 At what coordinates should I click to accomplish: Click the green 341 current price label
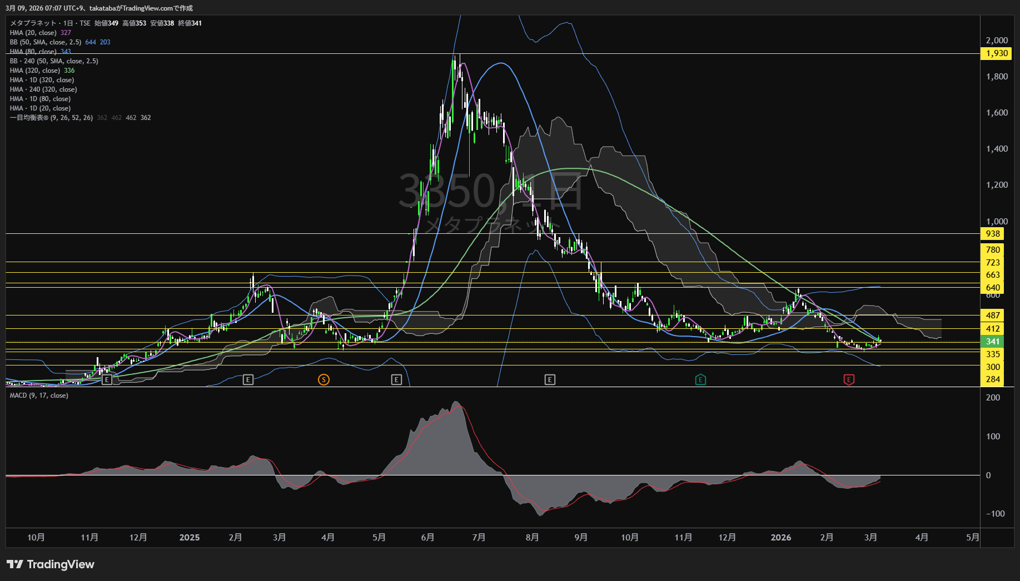tap(993, 342)
